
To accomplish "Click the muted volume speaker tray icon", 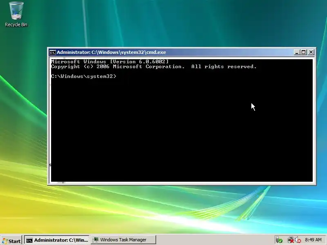I will point(298,240).
